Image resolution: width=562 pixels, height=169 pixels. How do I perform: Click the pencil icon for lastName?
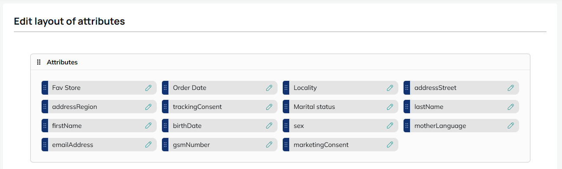511,107
